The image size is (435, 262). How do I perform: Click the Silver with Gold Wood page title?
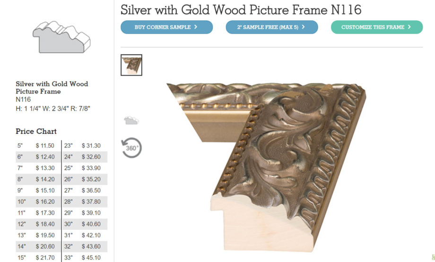coord(241,10)
